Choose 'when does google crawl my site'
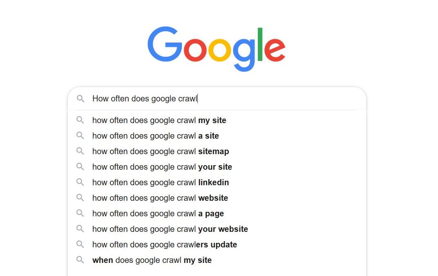Image resolution: width=438 pixels, height=276 pixels. click(x=152, y=260)
